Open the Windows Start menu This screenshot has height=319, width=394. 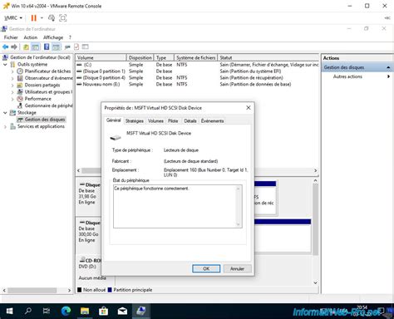(x=9, y=312)
